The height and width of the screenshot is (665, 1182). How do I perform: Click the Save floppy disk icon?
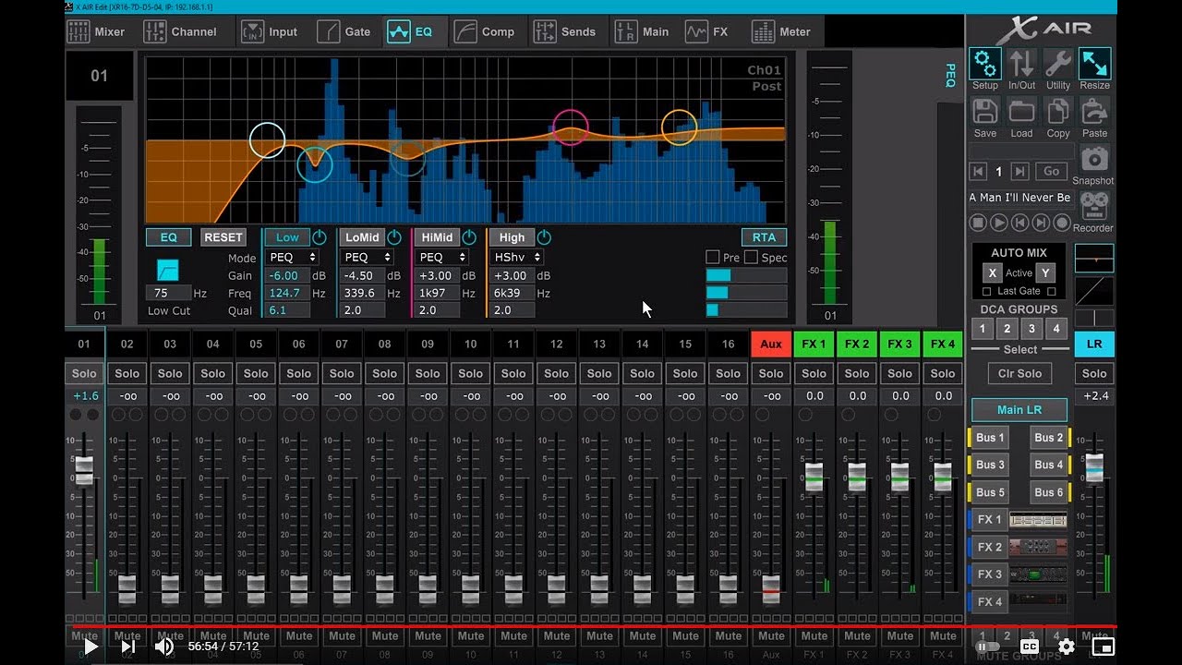coord(984,112)
